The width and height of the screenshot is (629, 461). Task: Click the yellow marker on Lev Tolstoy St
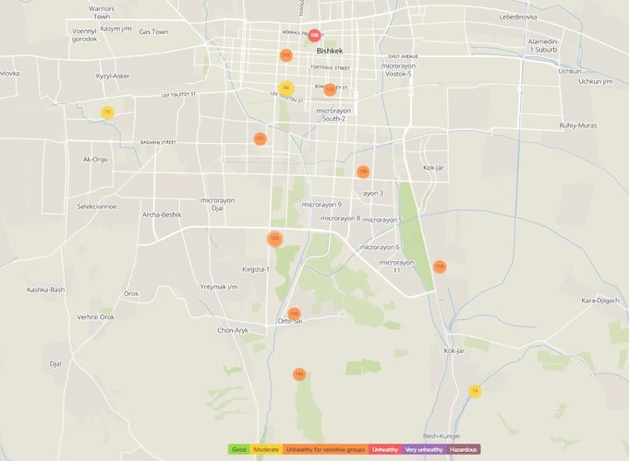click(x=286, y=89)
